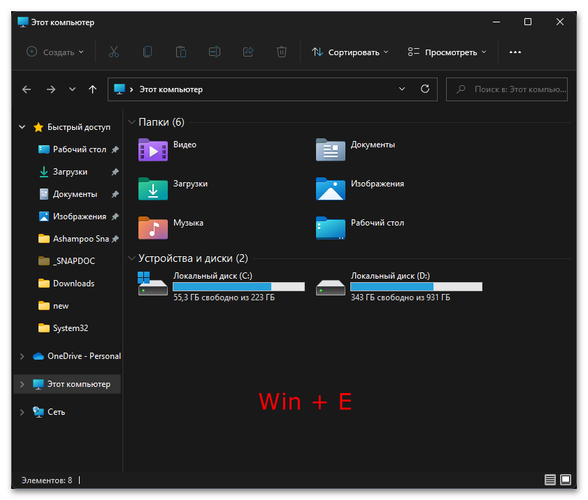
Task: Unpin Рабочий стол via its pin icon
Action: 115,149
